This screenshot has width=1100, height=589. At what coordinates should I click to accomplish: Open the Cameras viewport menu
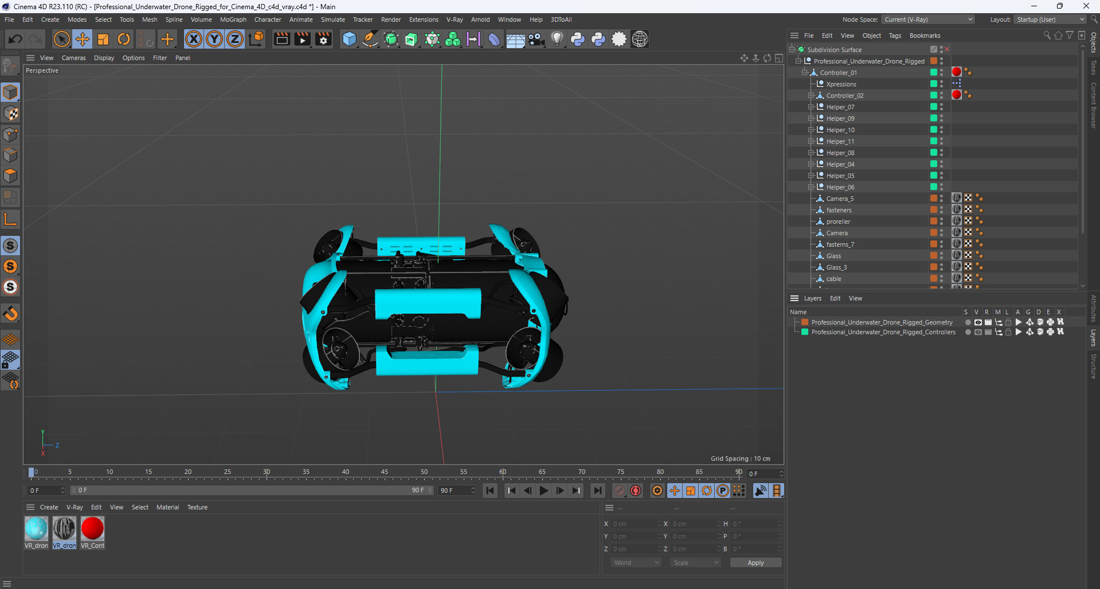point(73,58)
